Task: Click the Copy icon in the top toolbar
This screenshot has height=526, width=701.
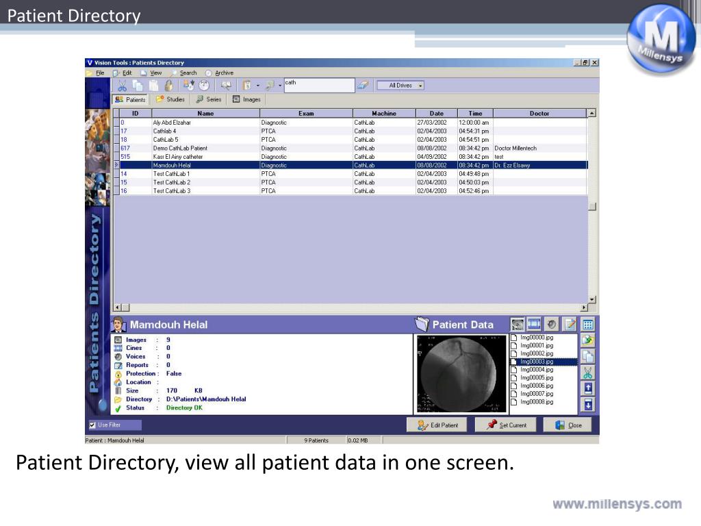Action: [138, 86]
